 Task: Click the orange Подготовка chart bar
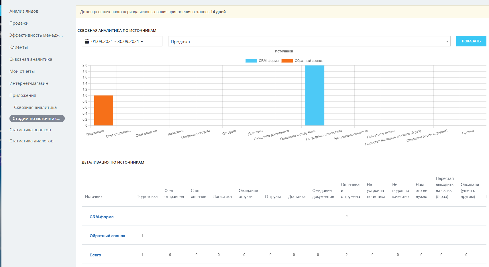coord(103,110)
